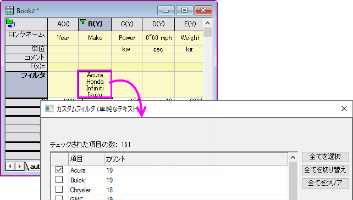Viewport: 353px width, 200px height.
Task: Click the green filter funnel icon on column B
Action: [83, 22]
